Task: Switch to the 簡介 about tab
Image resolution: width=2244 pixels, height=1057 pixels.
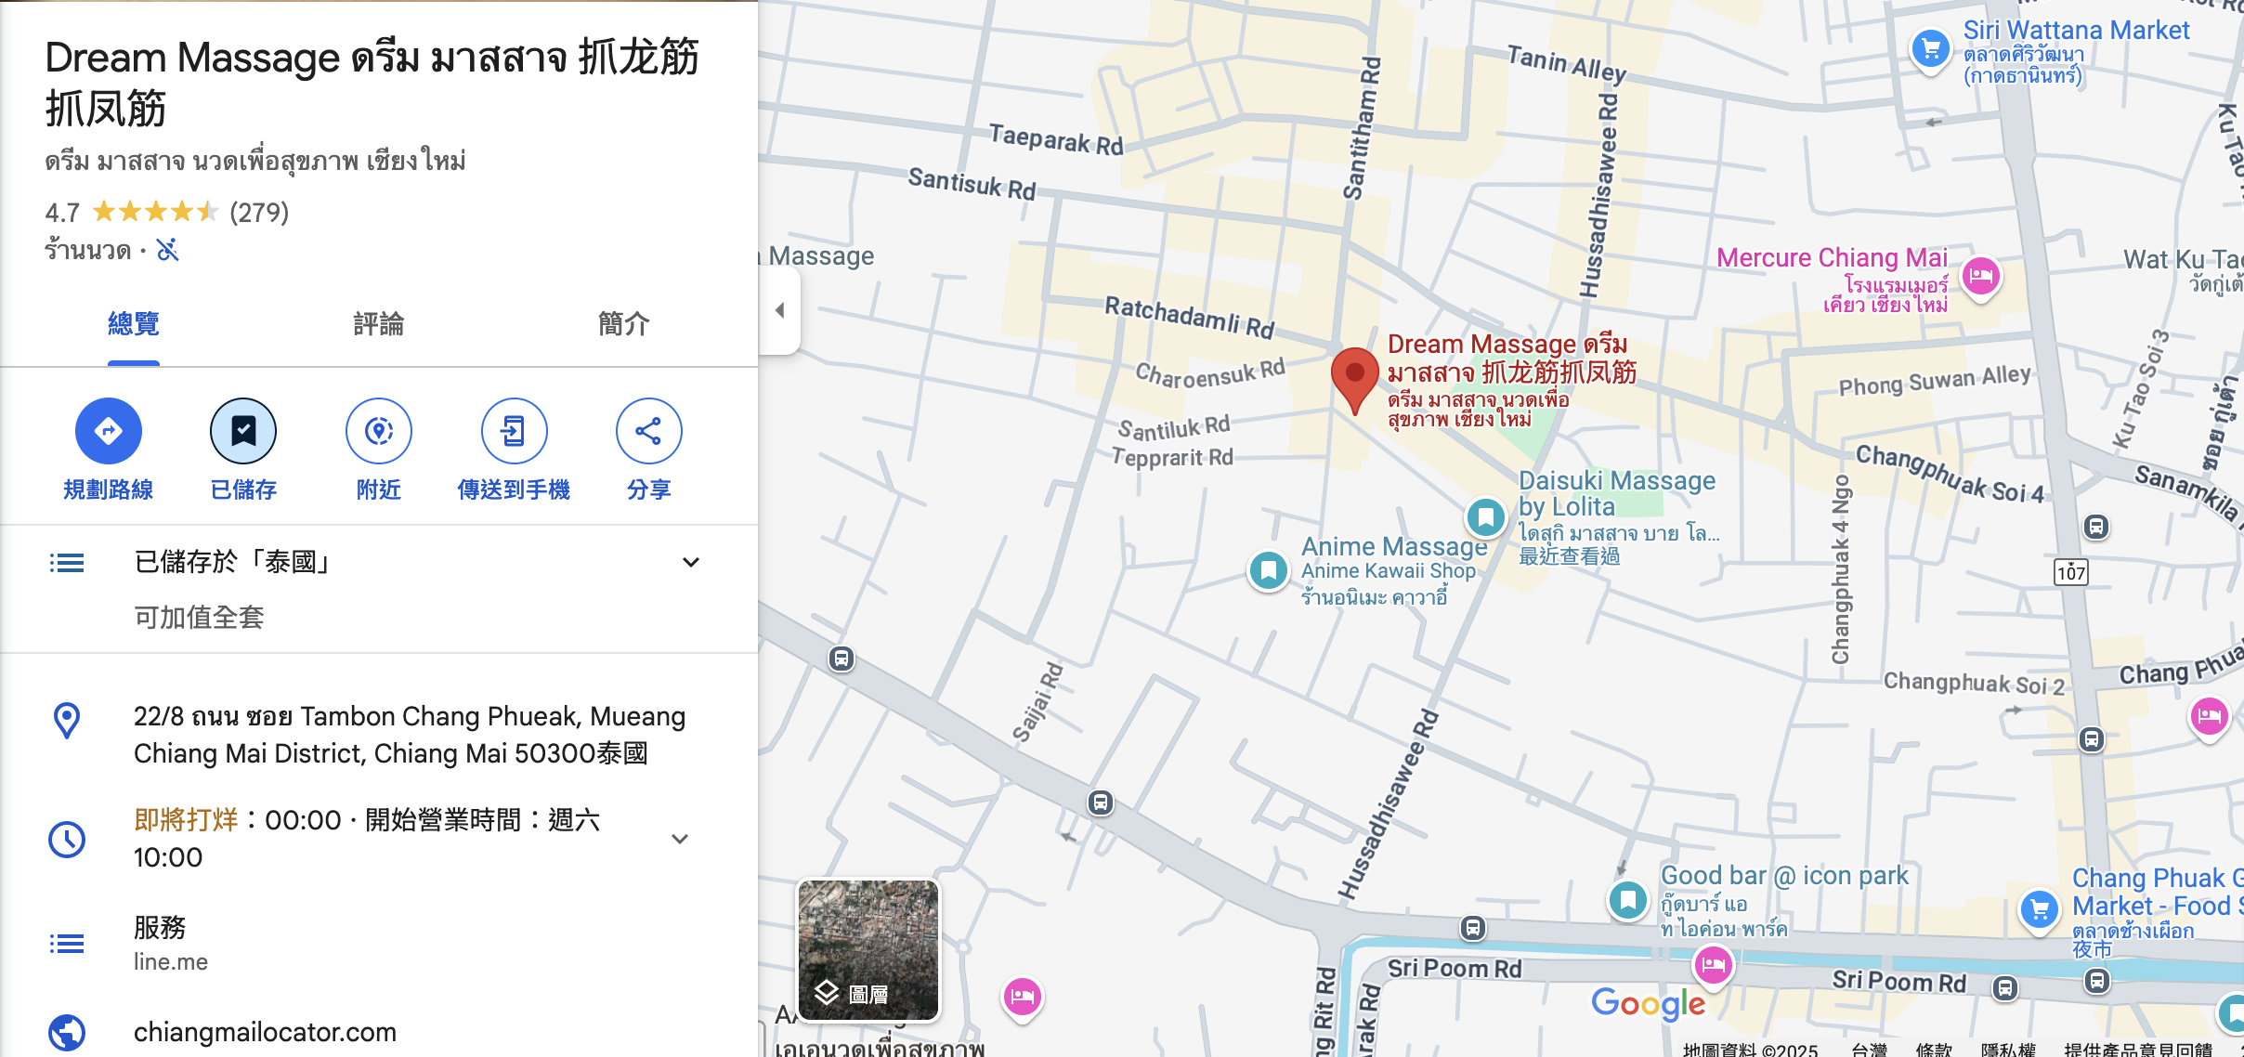Action: pos(624,324)
